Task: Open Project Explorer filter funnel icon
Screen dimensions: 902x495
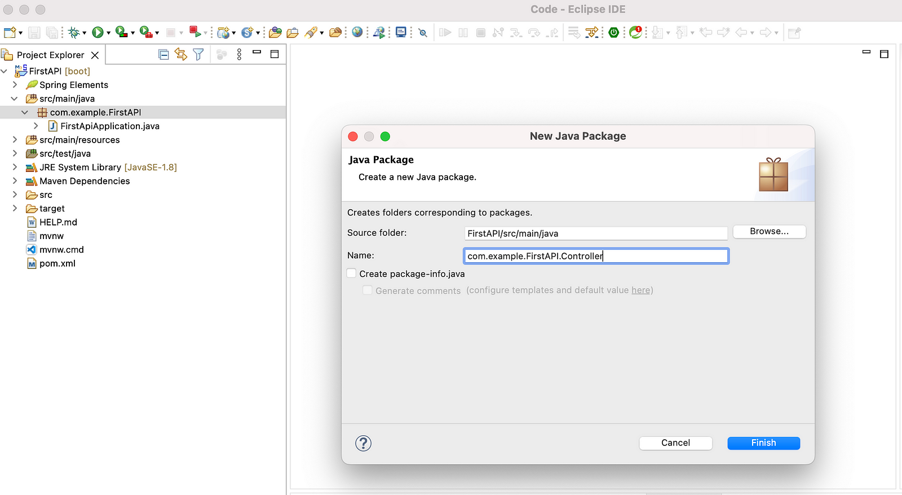Action: tap(198, 54)
